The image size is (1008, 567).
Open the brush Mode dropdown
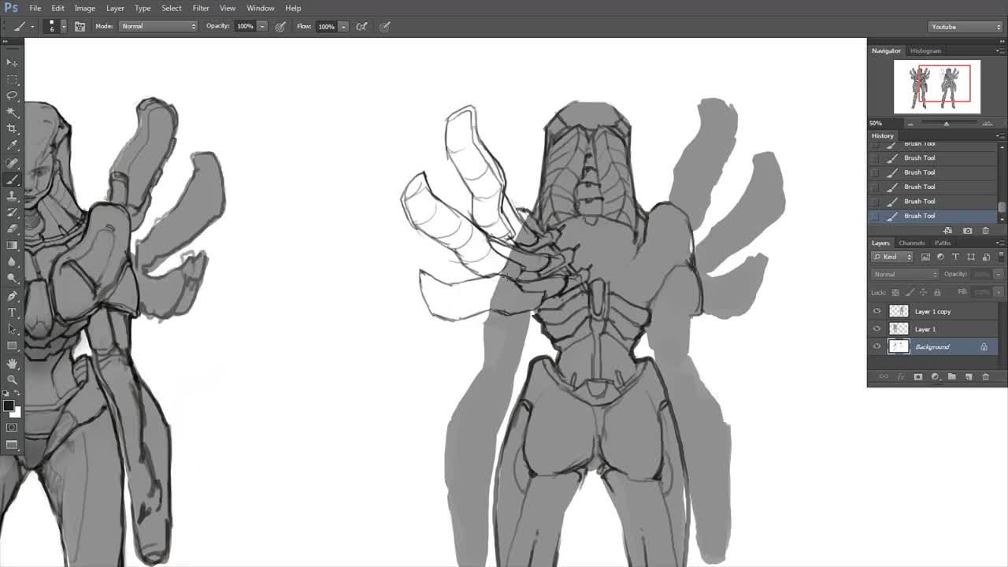click(x=158, y=26)
